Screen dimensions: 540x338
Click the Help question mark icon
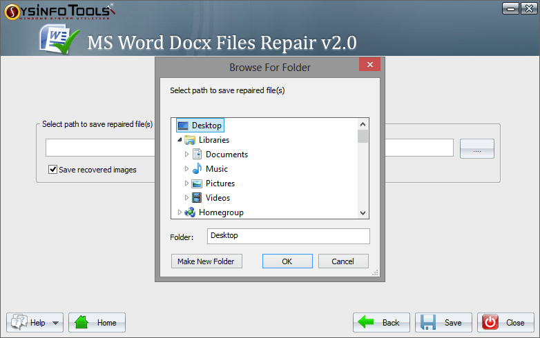tap(19, 322)
